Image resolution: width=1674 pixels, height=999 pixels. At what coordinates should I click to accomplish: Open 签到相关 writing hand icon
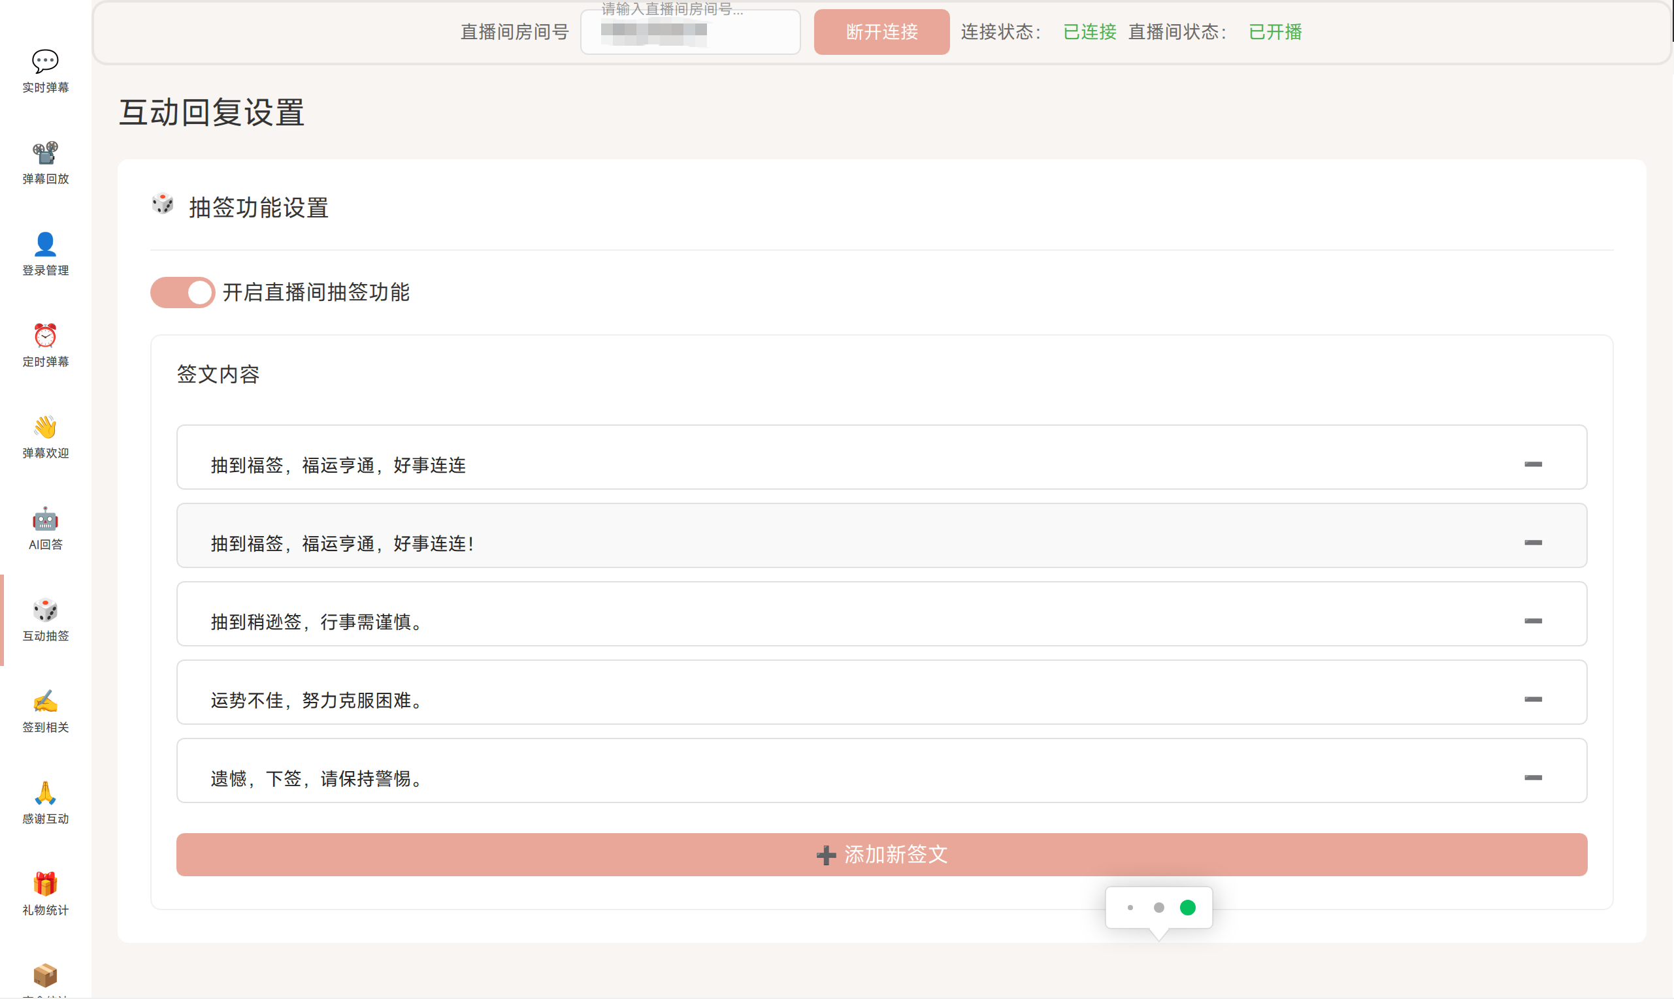(x=45, y=701)
